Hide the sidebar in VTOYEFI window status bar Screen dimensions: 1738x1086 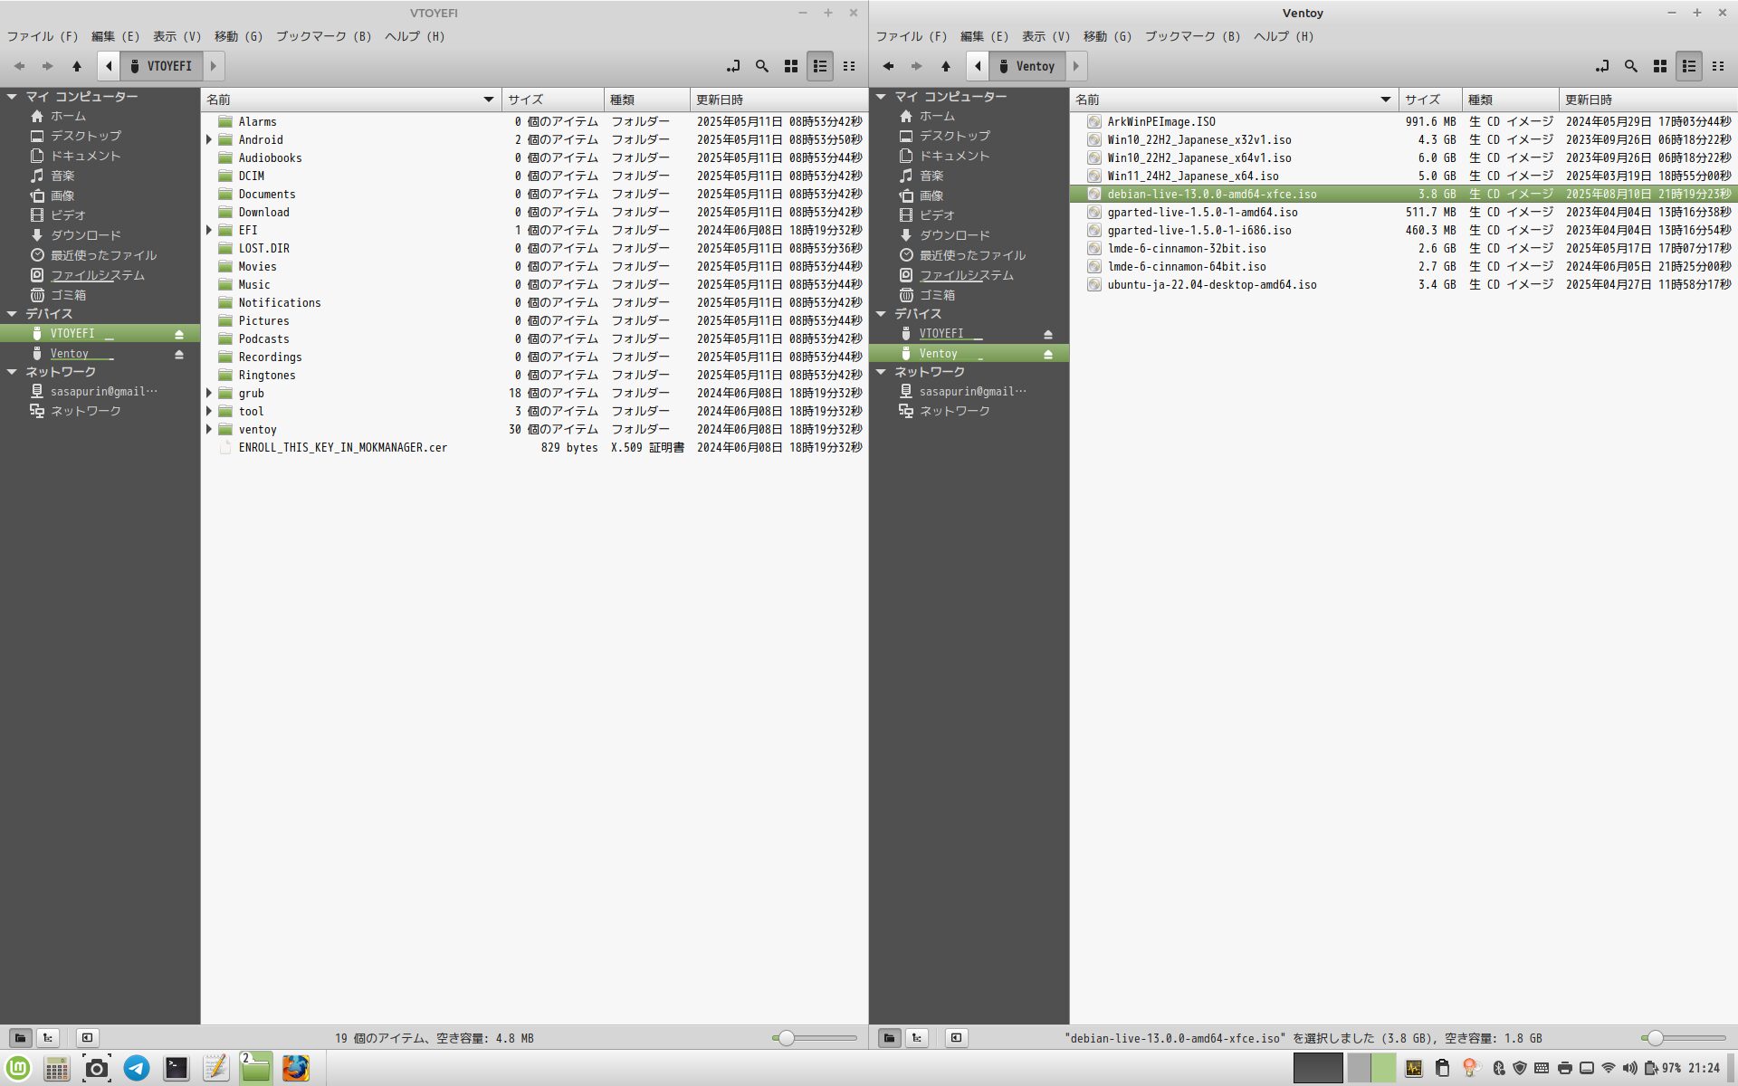click(87, 1038)
